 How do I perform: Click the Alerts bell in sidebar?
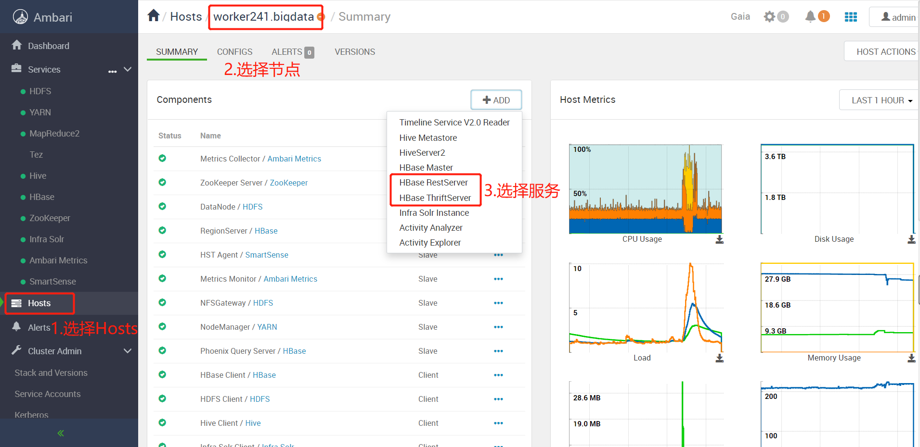click(16, 327)
